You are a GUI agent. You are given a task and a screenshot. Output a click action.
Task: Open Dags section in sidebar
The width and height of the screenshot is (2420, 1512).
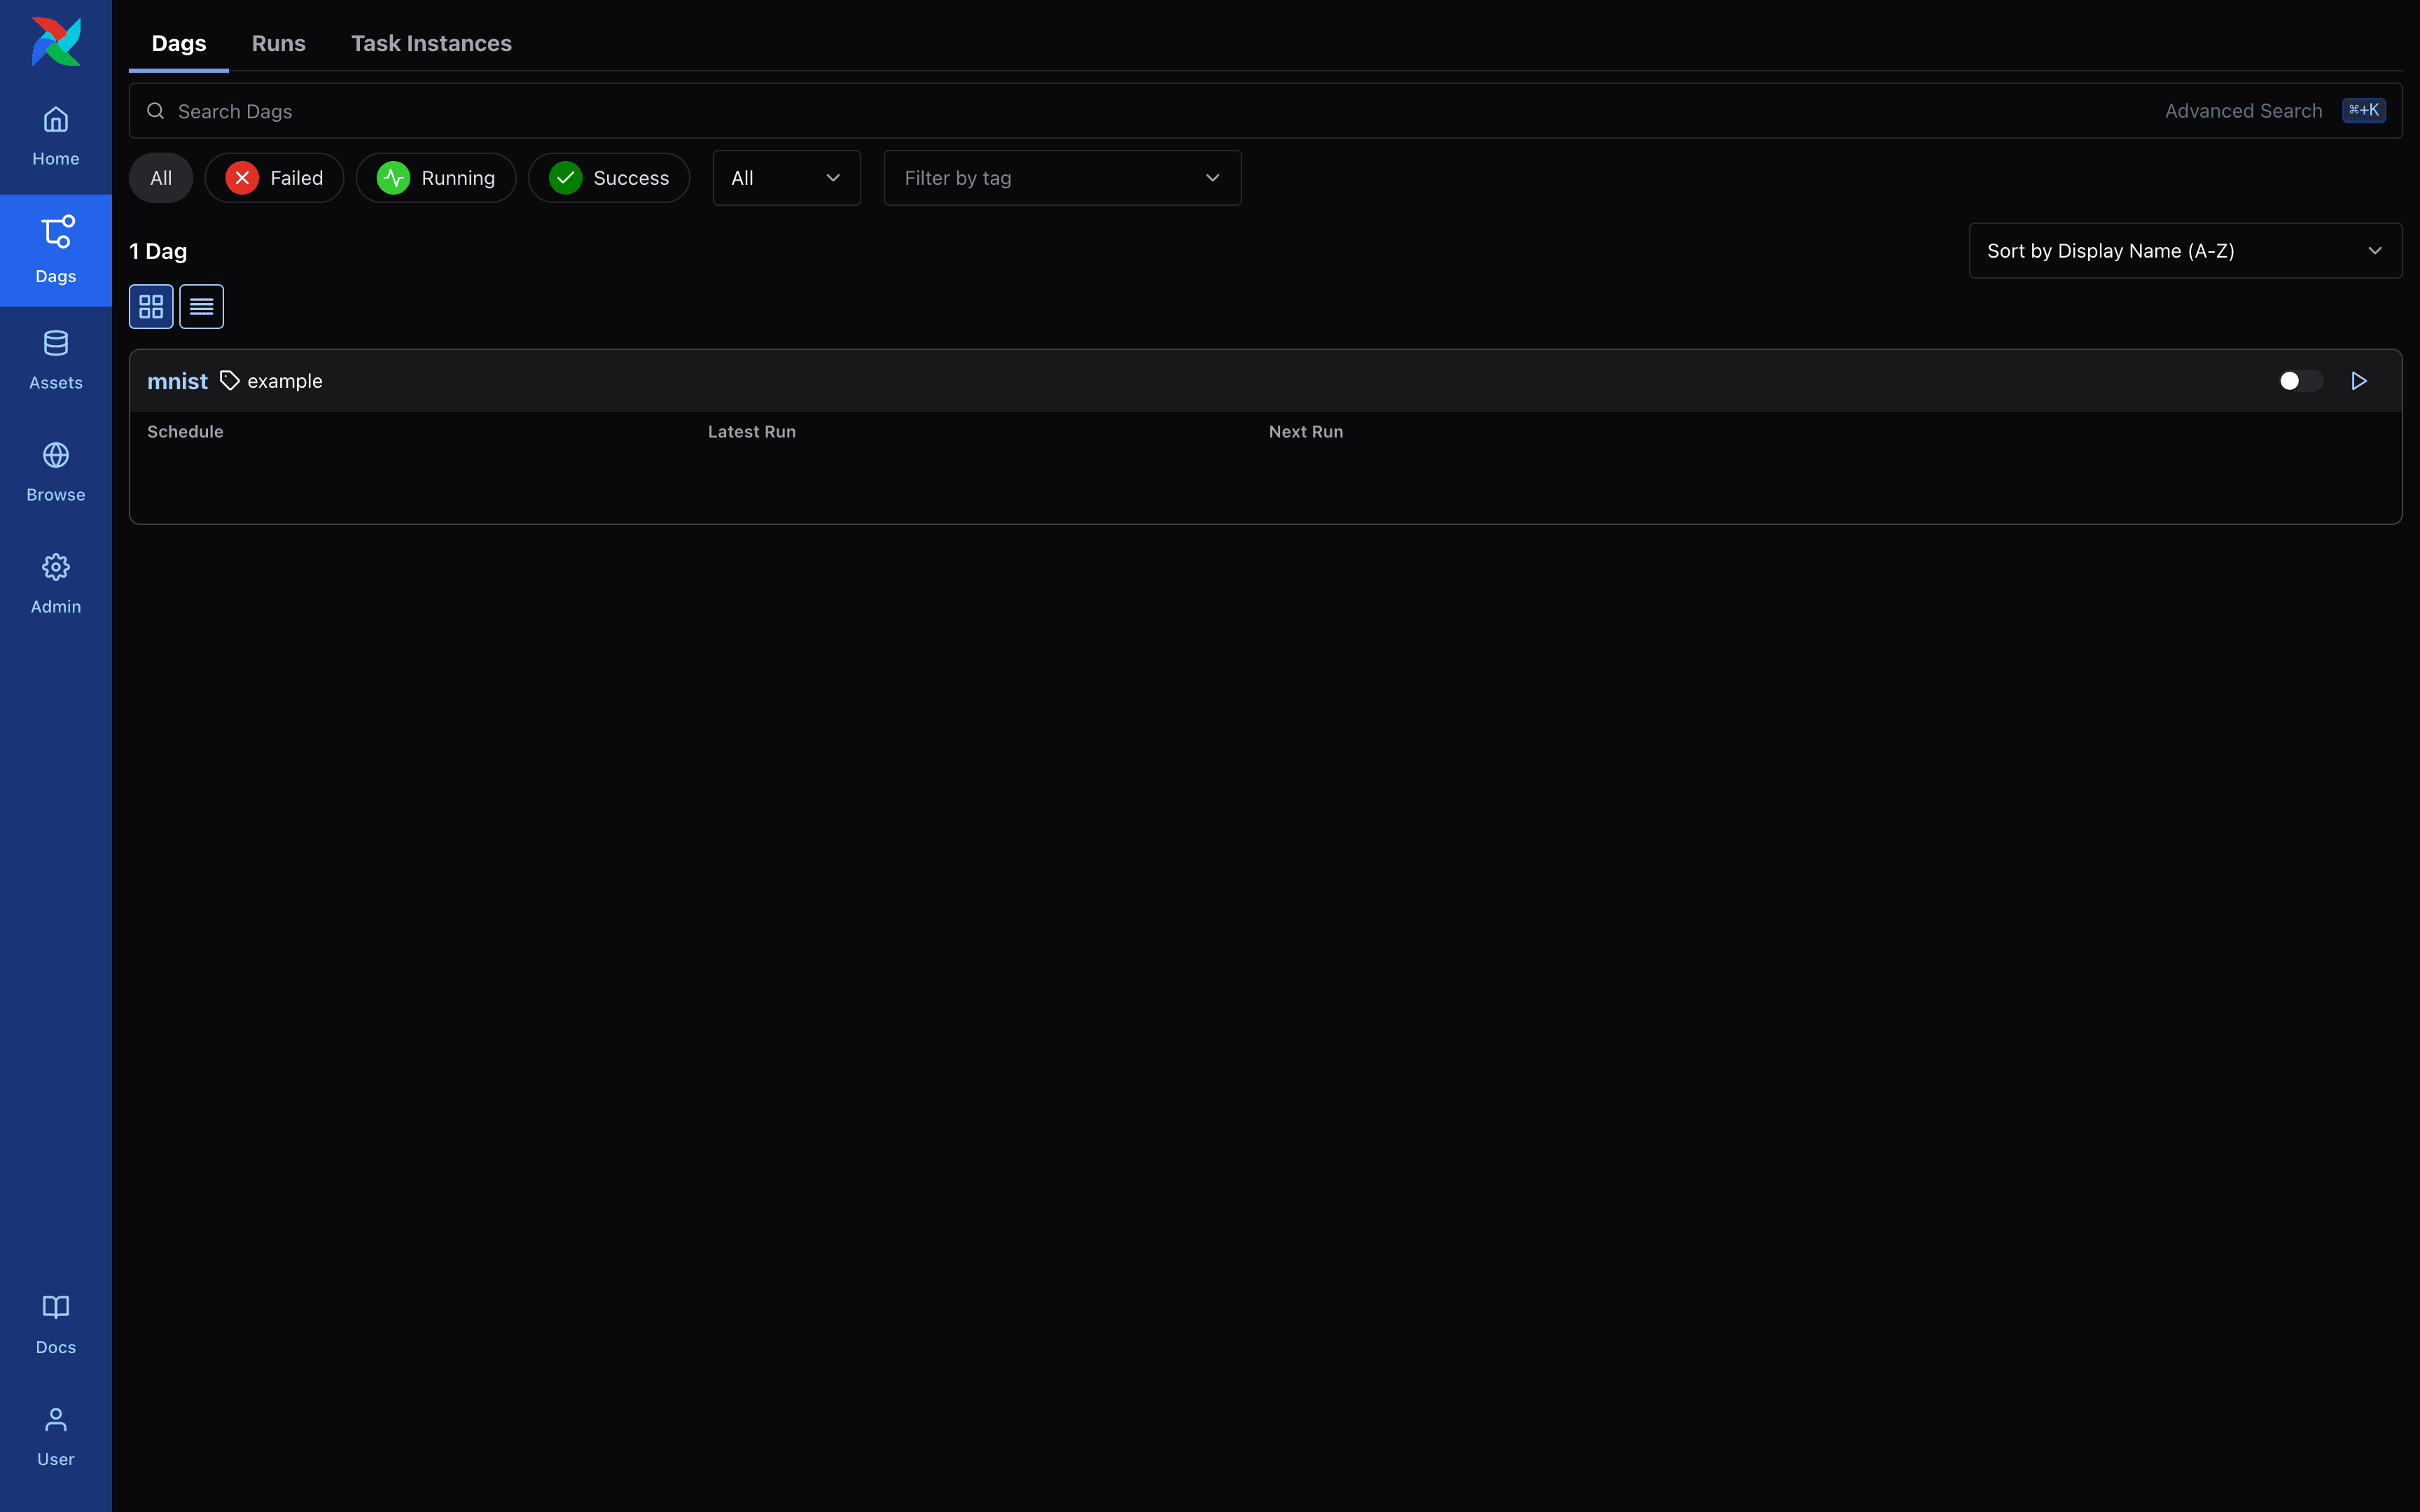[x=56, y=250]
